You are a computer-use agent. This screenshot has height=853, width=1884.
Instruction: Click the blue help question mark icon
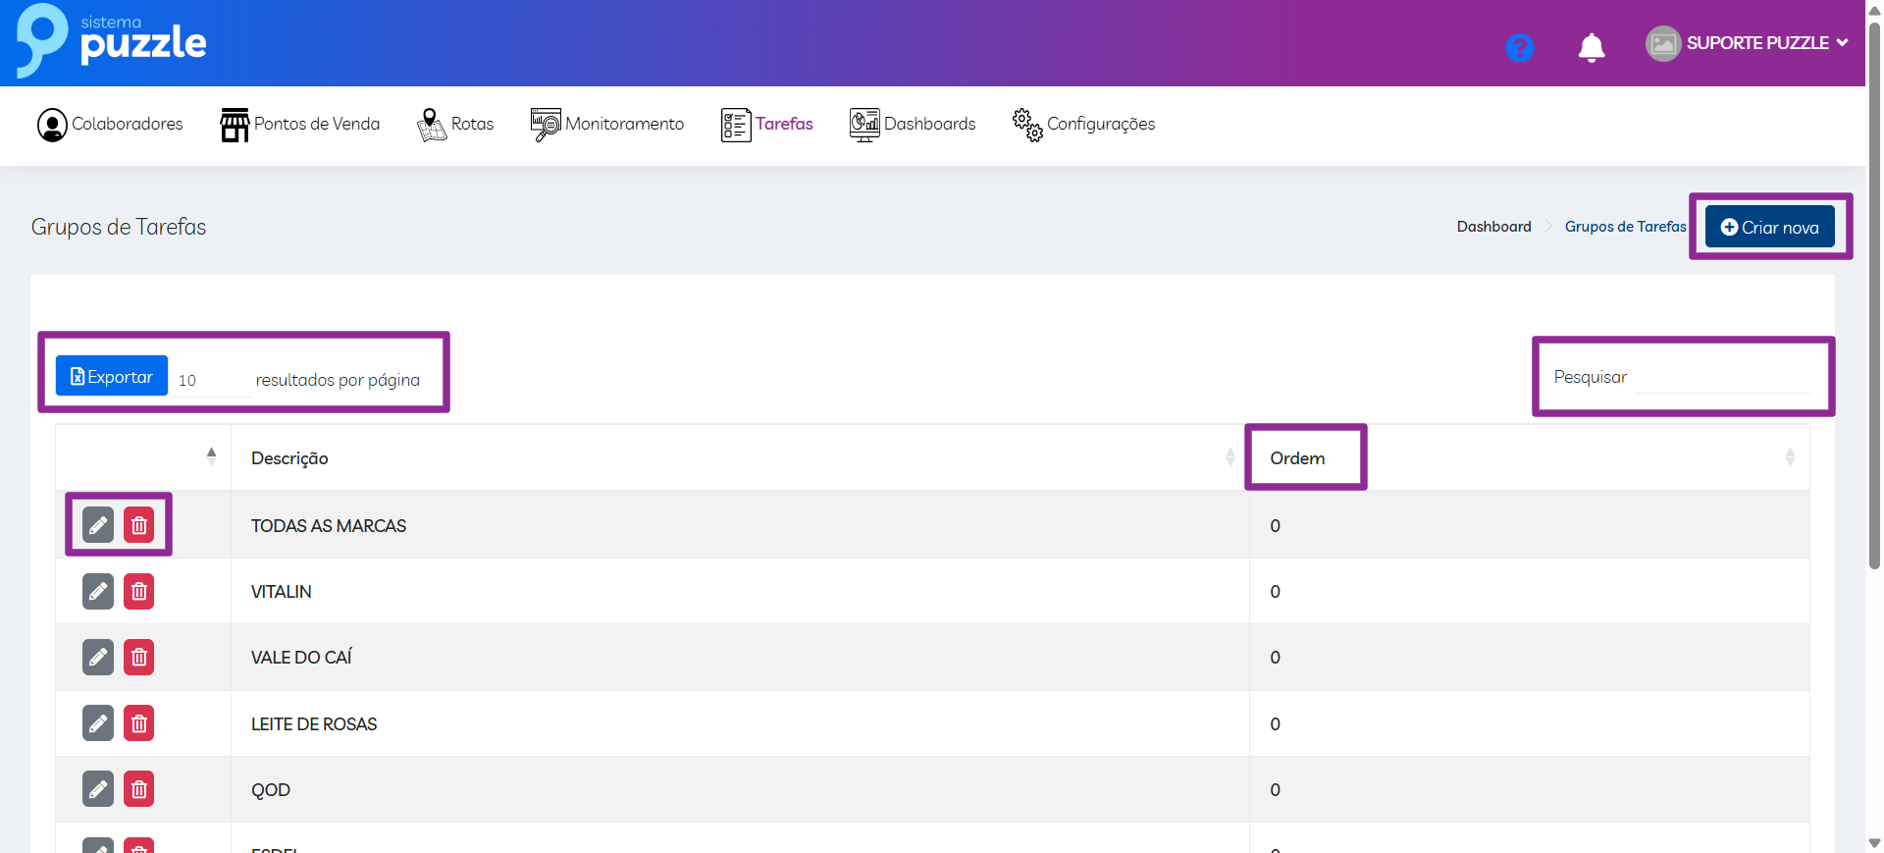click(1519, 47)
